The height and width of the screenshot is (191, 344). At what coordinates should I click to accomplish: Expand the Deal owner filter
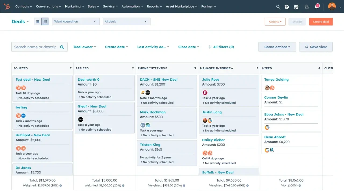[85, 47]
